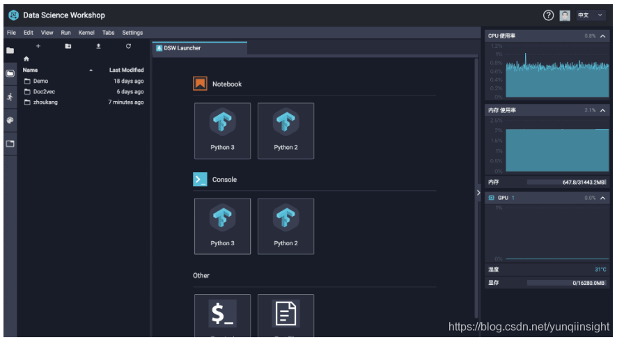Launch Python 3 console
Viewport: 617px width, 340px height.
pyautogui.click(x=222, y=226)
